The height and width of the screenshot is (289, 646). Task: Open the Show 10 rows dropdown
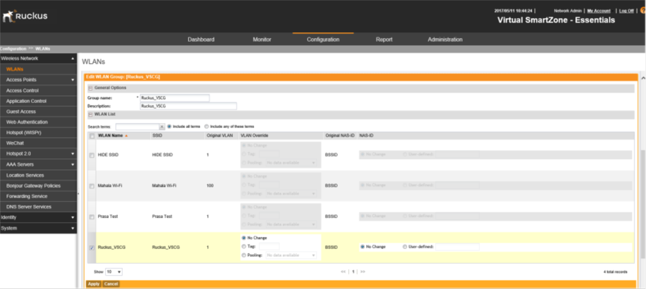pyautogui.click(x=113, y=272)
